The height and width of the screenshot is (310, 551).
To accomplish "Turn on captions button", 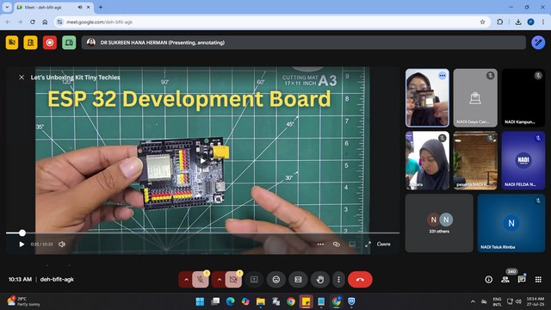I will [x=298, y=279].
